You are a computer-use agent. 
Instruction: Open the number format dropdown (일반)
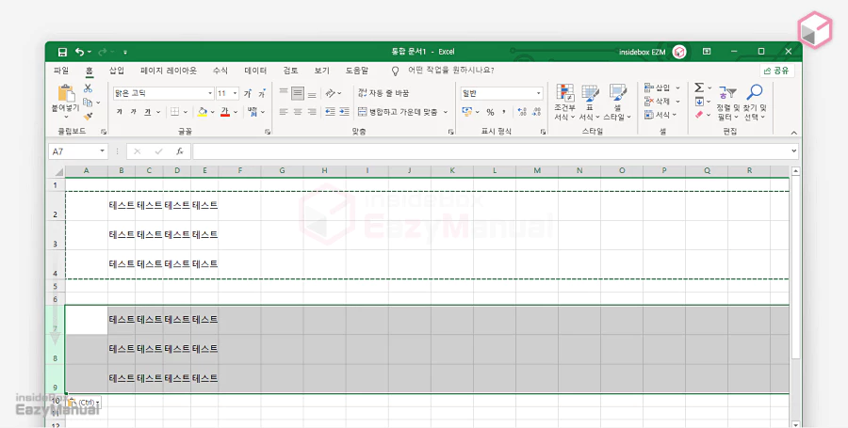539,93
